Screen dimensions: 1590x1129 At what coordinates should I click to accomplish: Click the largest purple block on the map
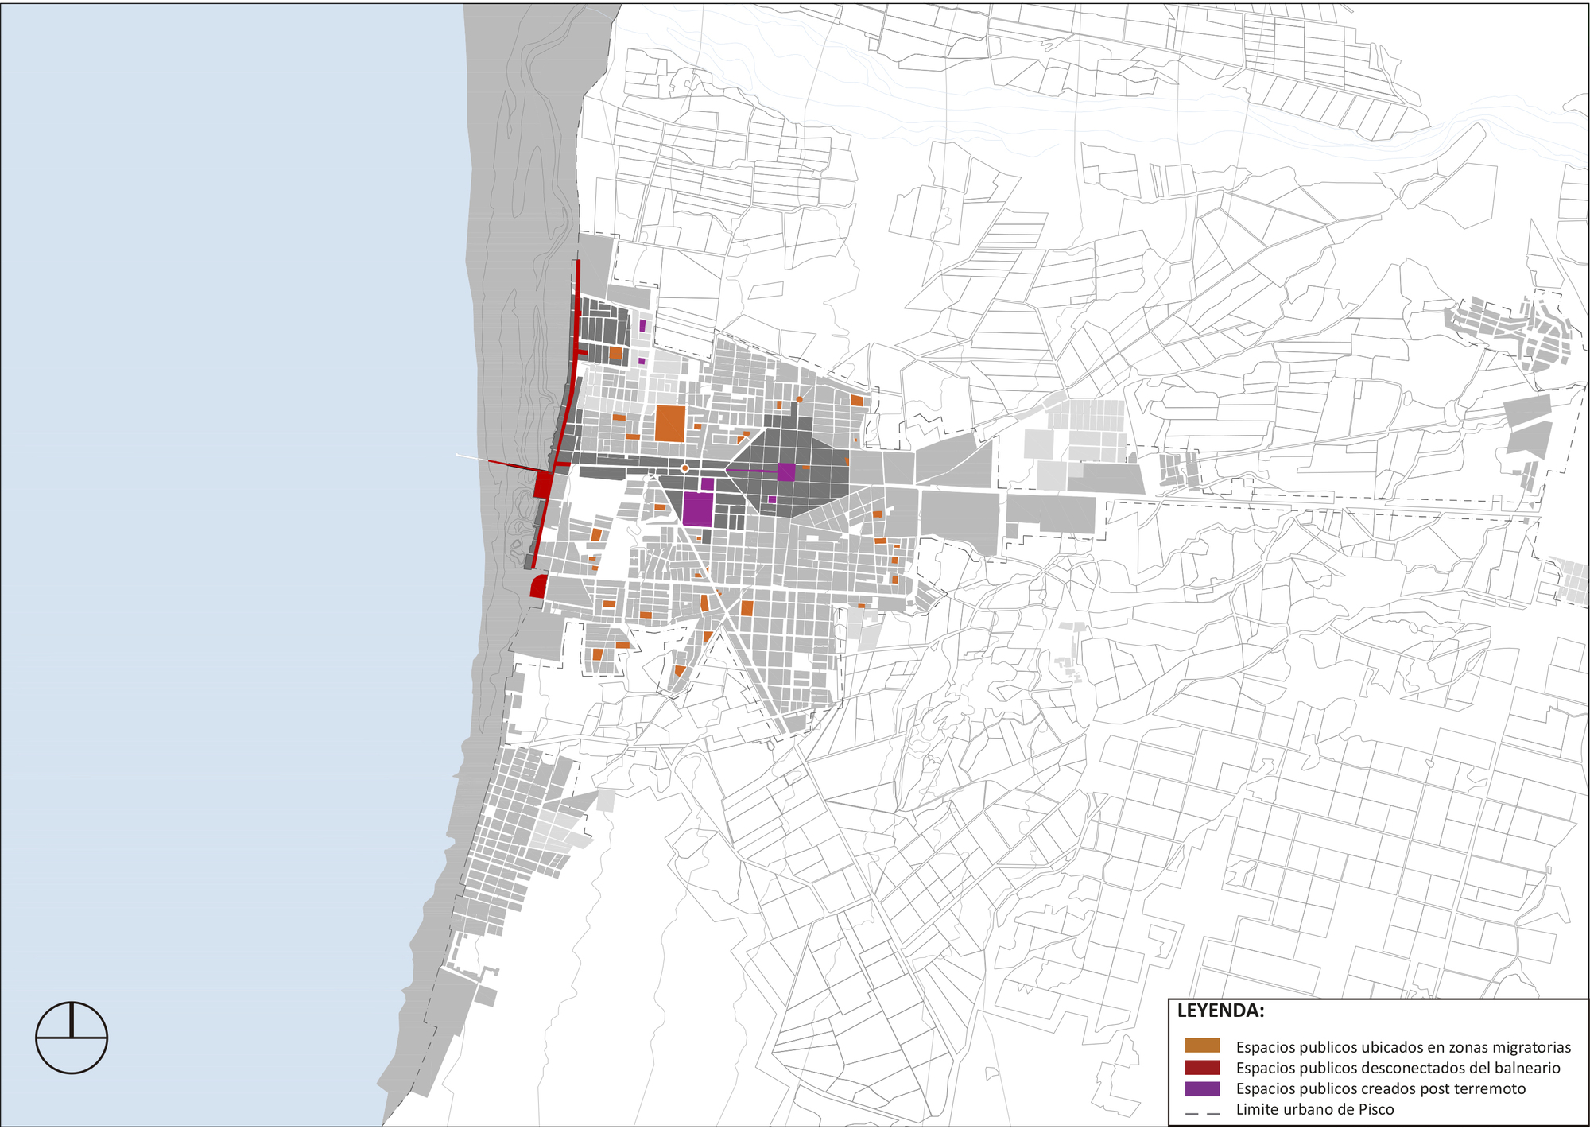pyautogui.click(x=697, y=509)
